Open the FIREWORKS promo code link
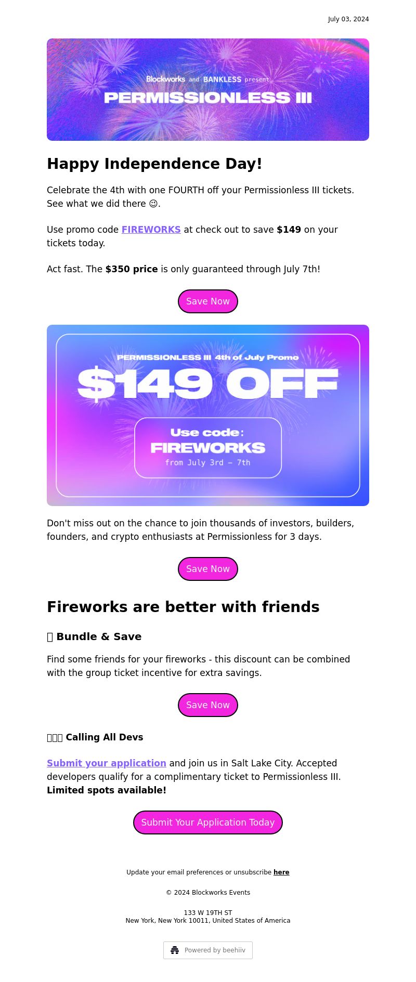Image resolution: width=416 pixels, height=982 pixels. (151, 230)
